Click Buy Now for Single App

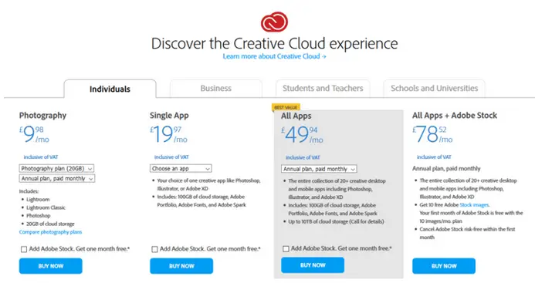pyautogui.click(x=181, y=266)
